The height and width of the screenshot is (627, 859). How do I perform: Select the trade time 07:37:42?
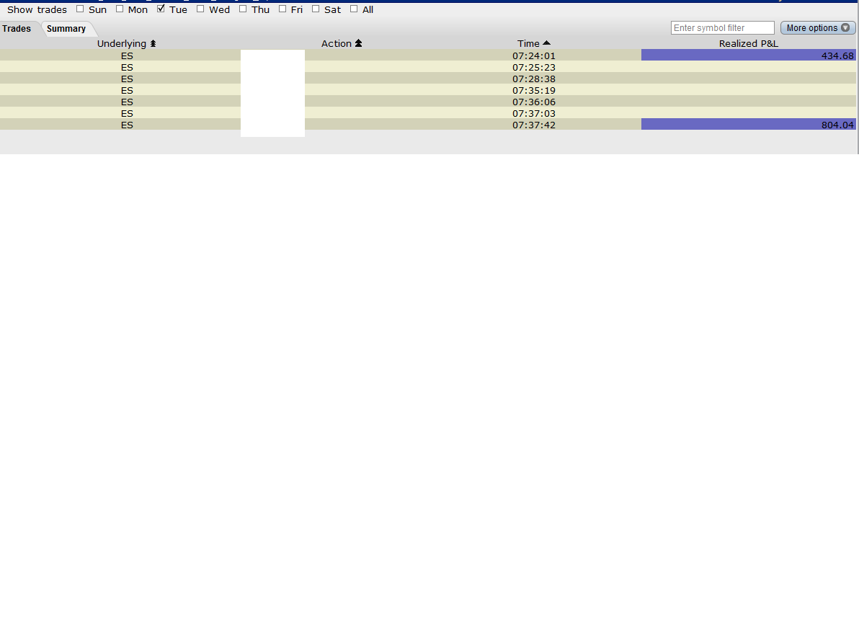point(534,125)
